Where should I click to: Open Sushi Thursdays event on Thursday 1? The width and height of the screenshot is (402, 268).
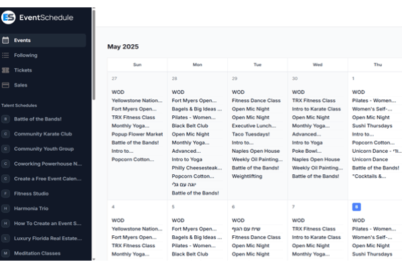point(373,125)
